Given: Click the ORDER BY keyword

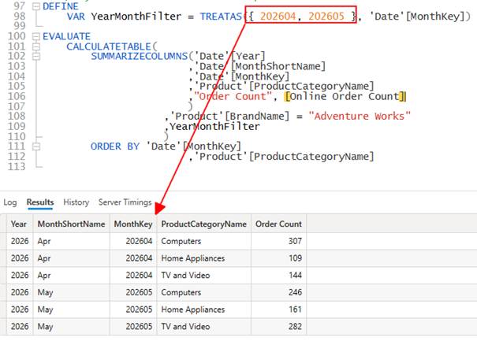Looking at the screenshot, I should pyautogui.click(x=115, y=146).
